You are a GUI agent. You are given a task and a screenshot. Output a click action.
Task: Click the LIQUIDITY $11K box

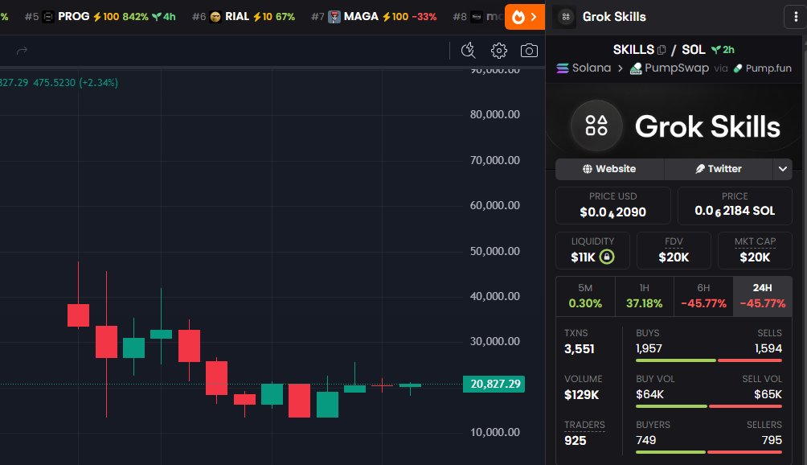[592, 251]
